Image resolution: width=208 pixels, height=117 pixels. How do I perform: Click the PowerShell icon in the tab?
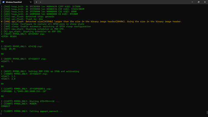click(x=4, y=2)
